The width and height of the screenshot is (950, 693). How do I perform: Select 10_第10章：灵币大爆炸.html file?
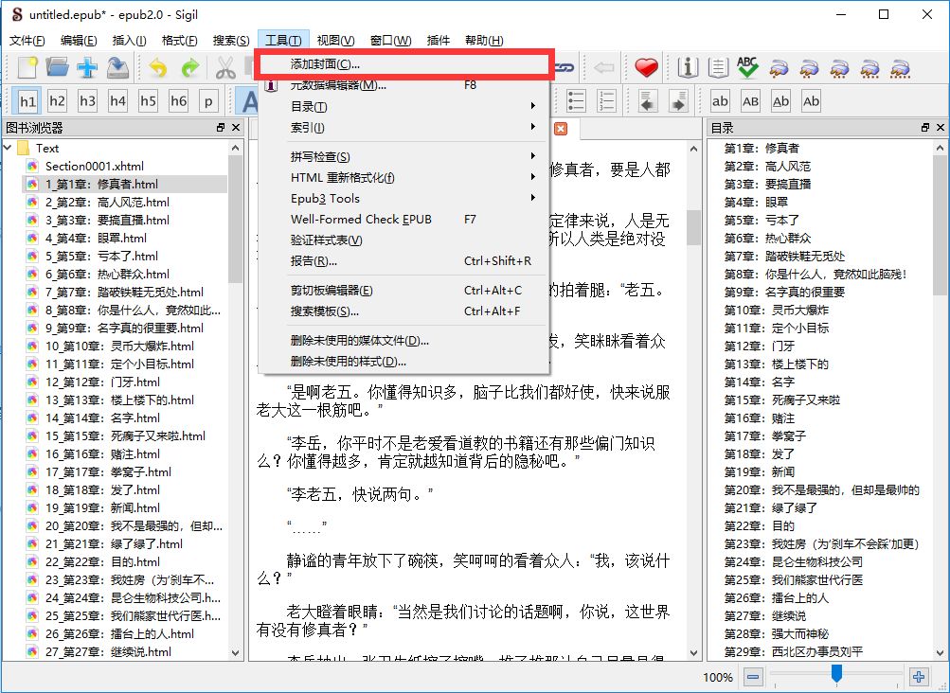[x=119, y=346]
